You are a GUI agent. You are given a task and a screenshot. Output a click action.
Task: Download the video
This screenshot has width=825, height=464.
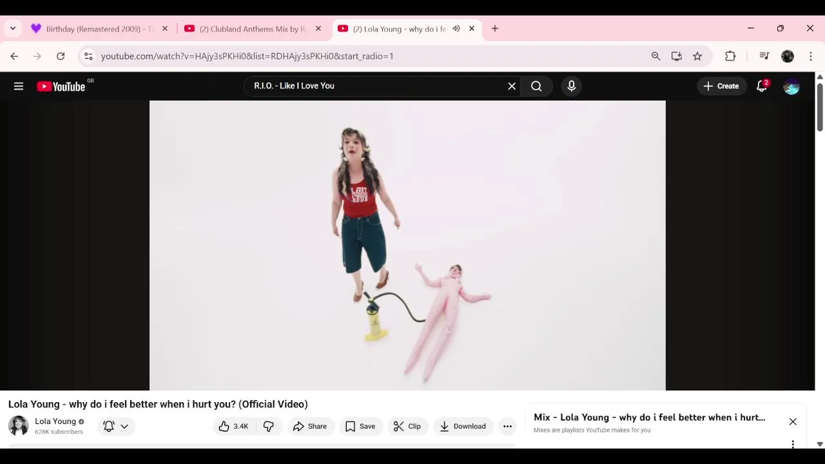pos(463,427)
